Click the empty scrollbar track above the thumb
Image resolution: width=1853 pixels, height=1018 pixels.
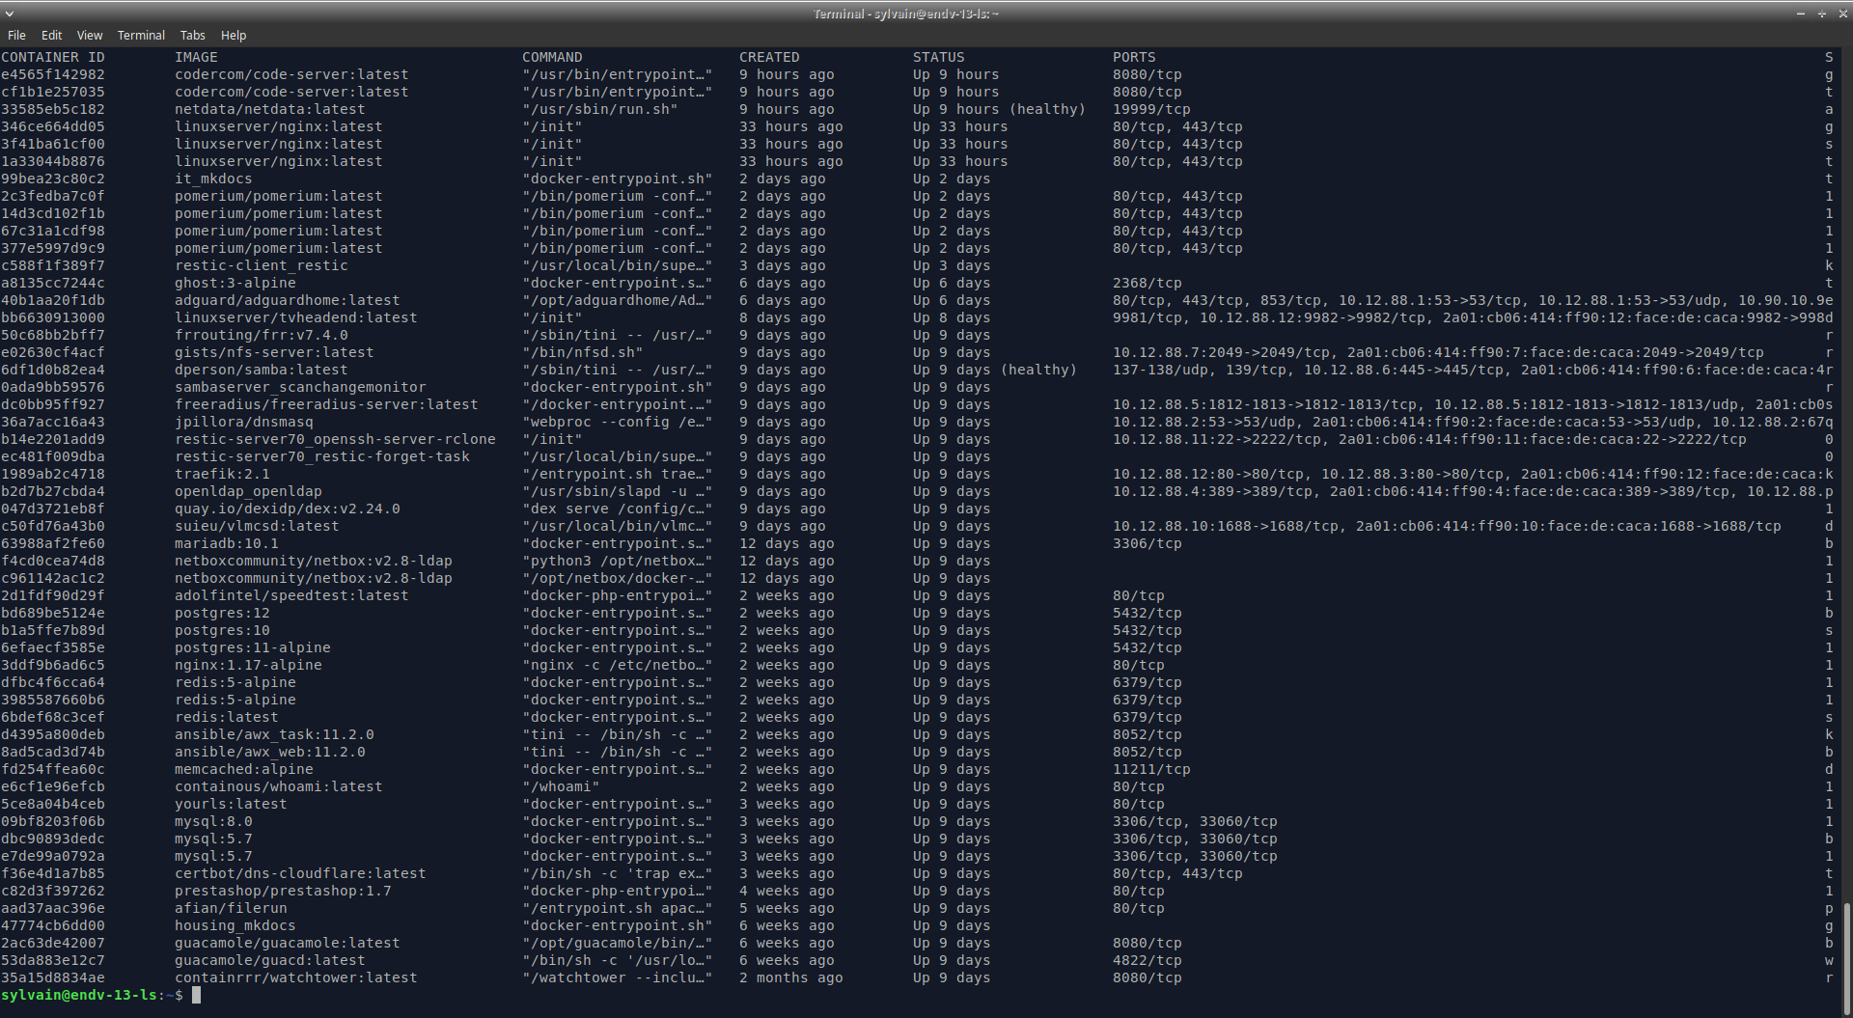tap(1847, 482)
